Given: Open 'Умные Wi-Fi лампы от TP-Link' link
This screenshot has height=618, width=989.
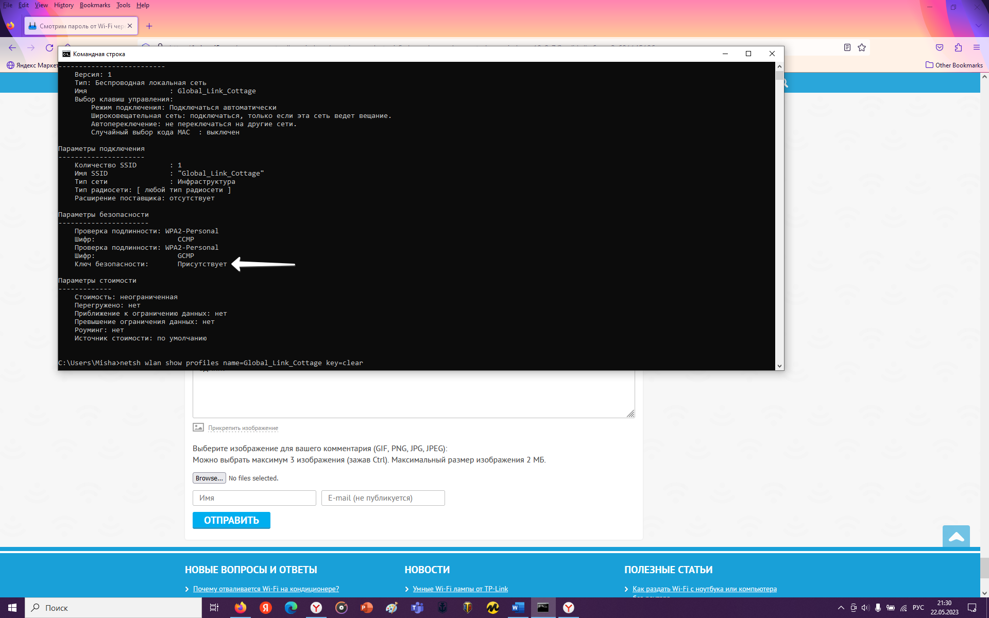Looking at the screenshot, I should pyautogui.click(x=460, y=589).
